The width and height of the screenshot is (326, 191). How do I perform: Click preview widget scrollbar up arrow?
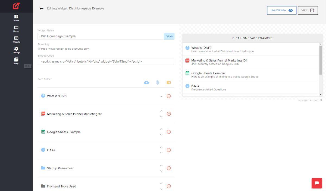321,45
